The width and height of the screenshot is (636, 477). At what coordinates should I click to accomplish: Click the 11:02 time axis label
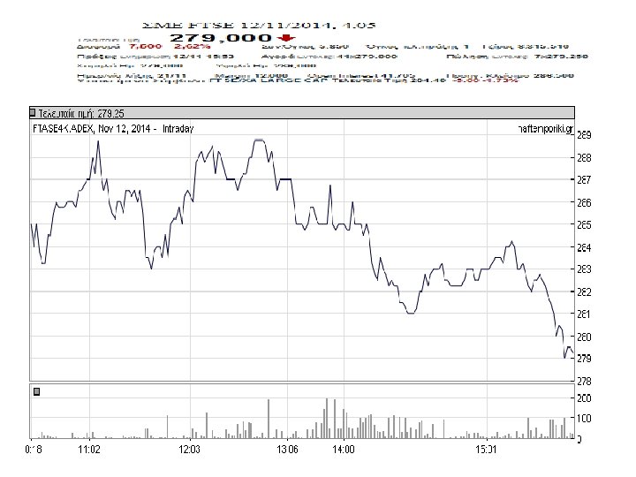[x=89, y=450]
